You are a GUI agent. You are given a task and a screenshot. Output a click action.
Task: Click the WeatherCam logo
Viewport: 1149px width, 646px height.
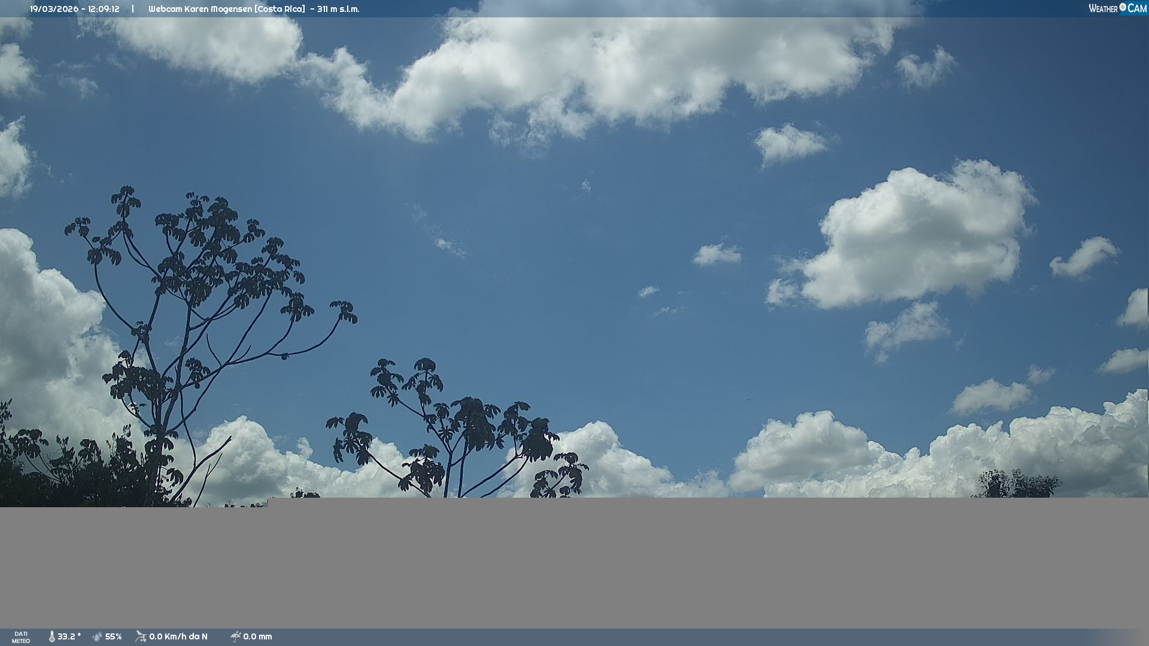click(x=1117, y=8)
